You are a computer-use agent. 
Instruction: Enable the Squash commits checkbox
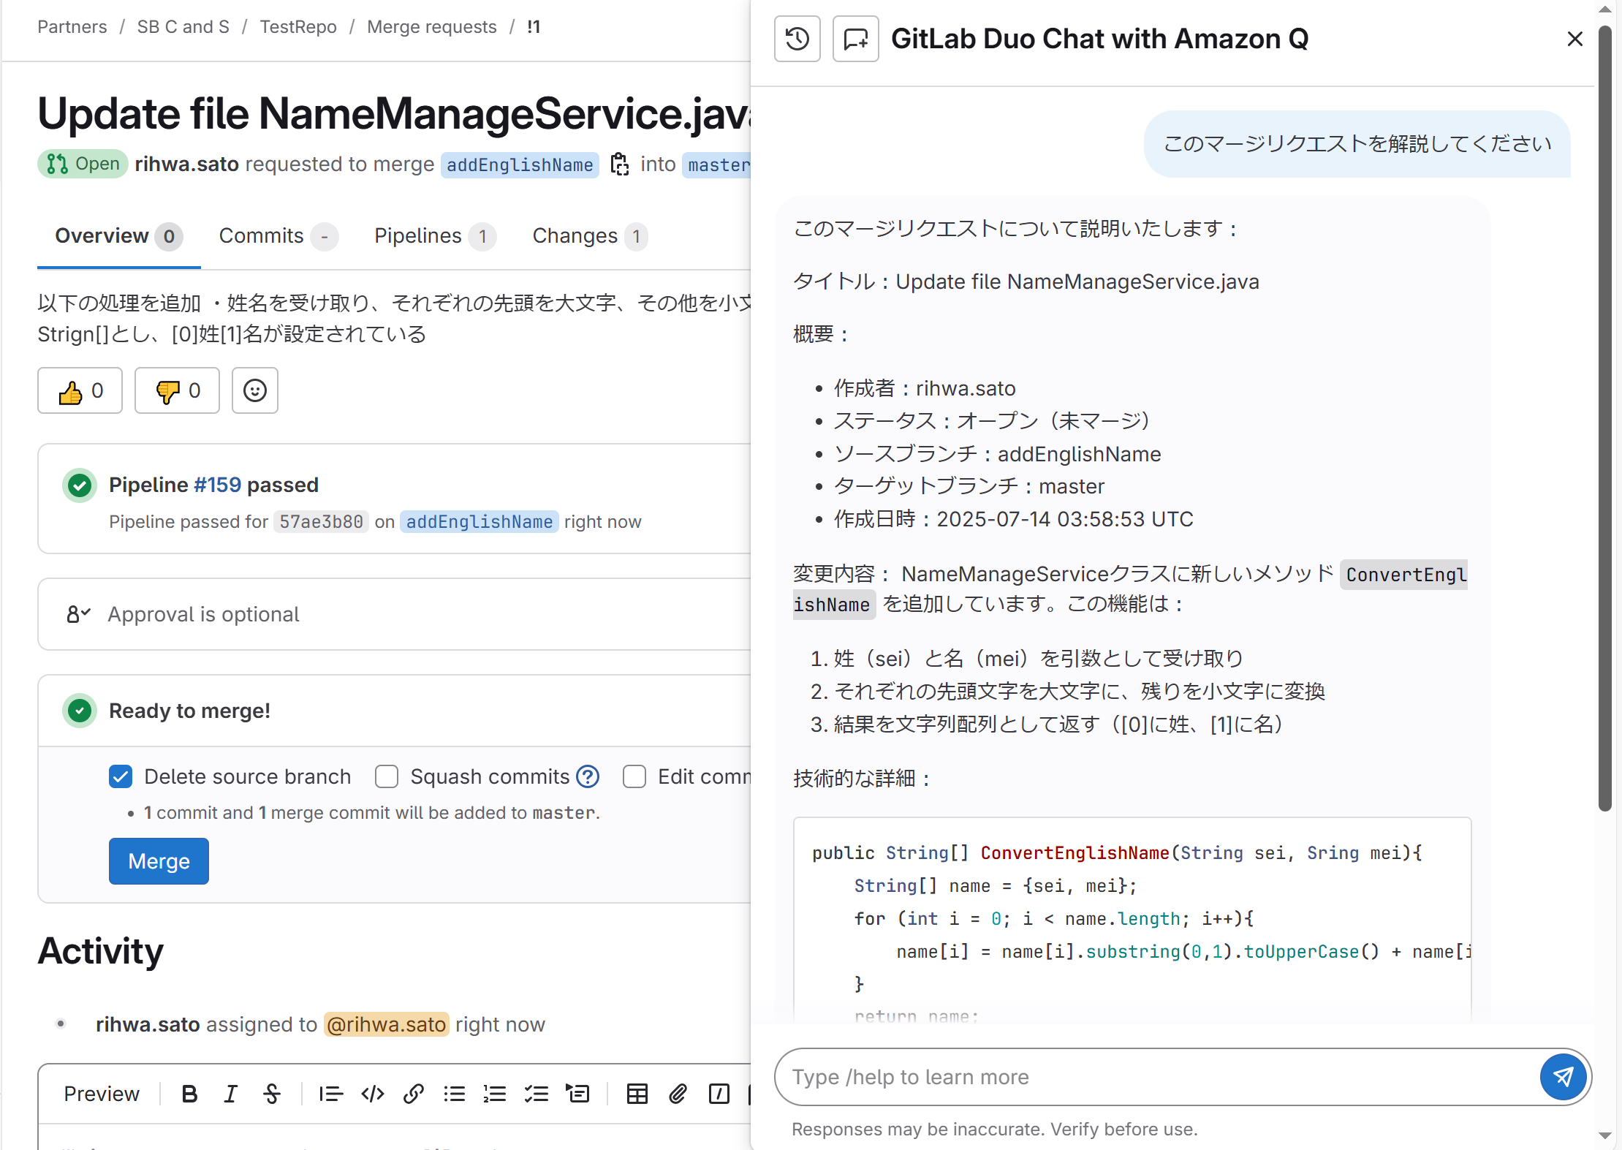click(387, 776)
